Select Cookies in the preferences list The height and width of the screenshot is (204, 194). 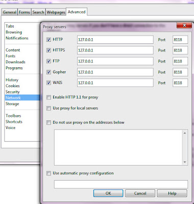(13, 86)
